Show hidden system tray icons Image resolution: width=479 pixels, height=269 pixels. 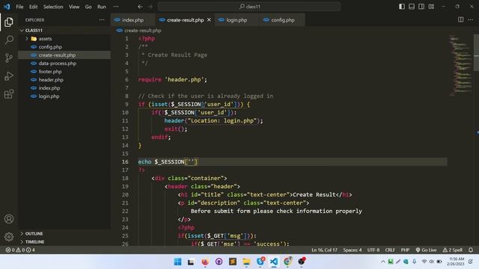click(x=382, y=262)
